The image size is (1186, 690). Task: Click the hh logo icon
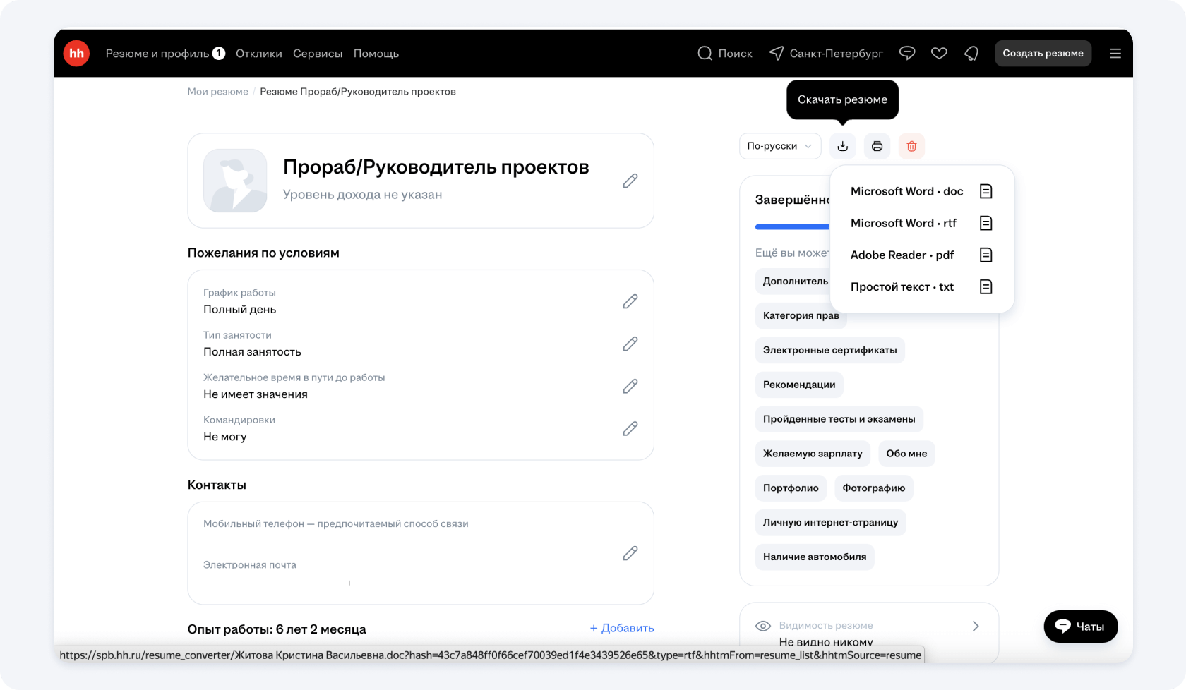pyautogui.click(x=76, y=54)
